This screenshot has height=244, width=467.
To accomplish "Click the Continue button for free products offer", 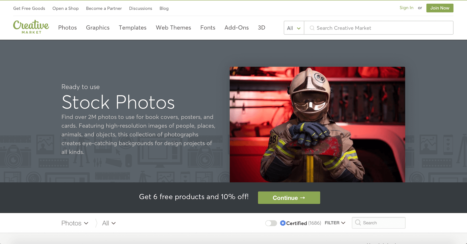I will coord(289,197).
